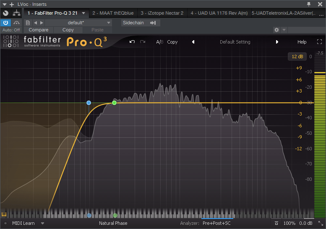This screenshot has height=229, width=326.
Task: Open the gear settings icon
Action: click(276, 30)
